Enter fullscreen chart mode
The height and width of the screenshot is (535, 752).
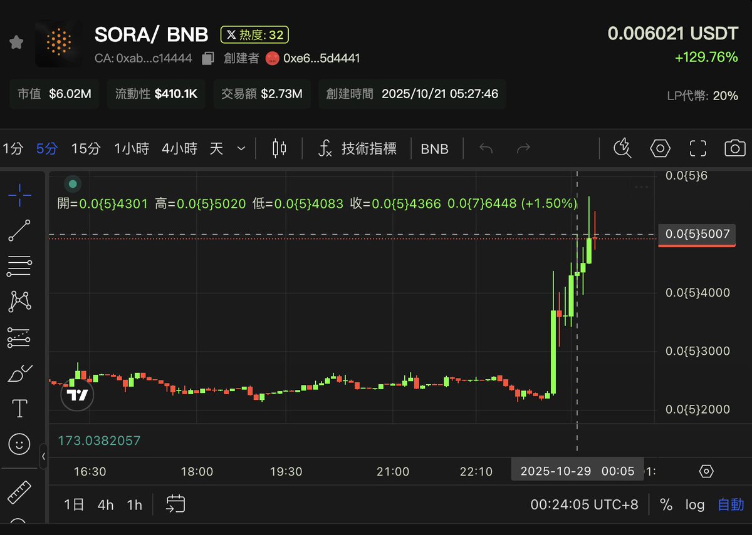[697, 148]
